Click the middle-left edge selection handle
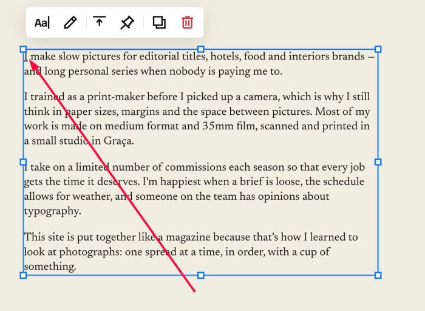The width and height of the screenshot is (425, 311). (x=23, y=162)
